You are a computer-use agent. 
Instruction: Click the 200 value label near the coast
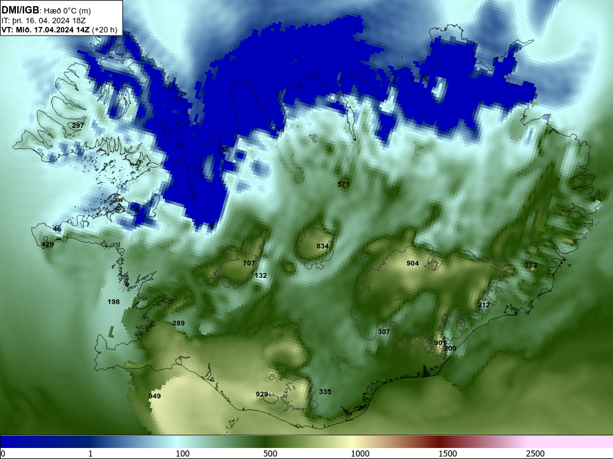pyautogui.click(x=451, y=348)
